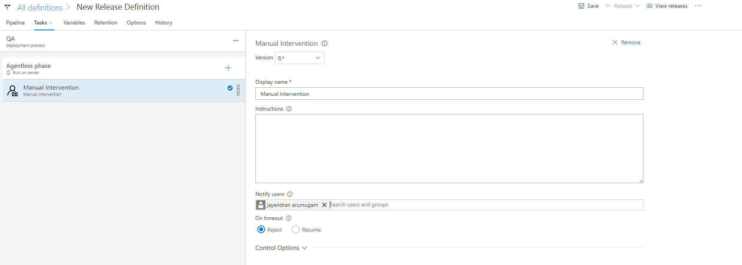Add a task with the plus icon
This screenshot has width=742, height=265.
(x=228, y=68)
